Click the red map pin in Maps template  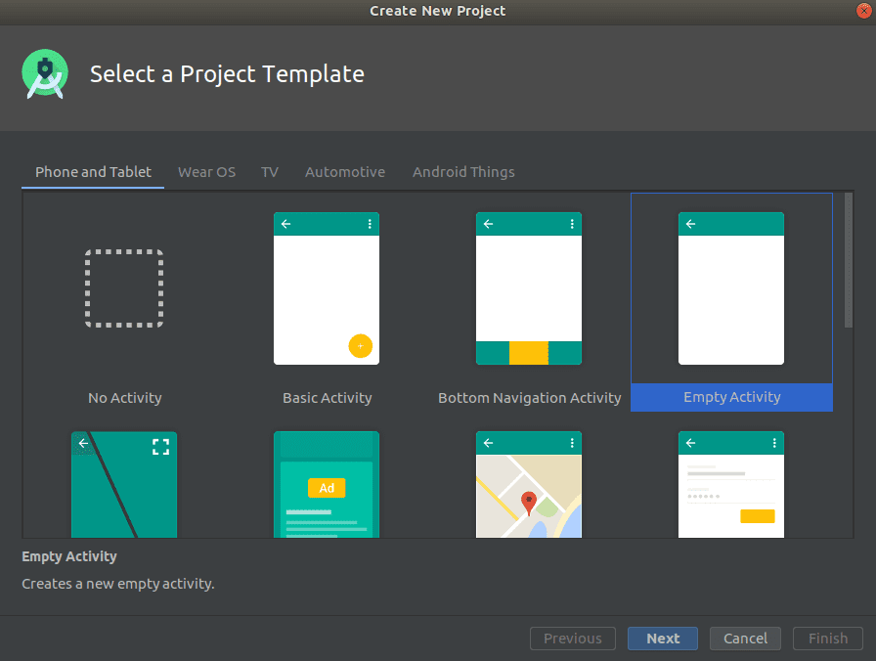[529, 503]
